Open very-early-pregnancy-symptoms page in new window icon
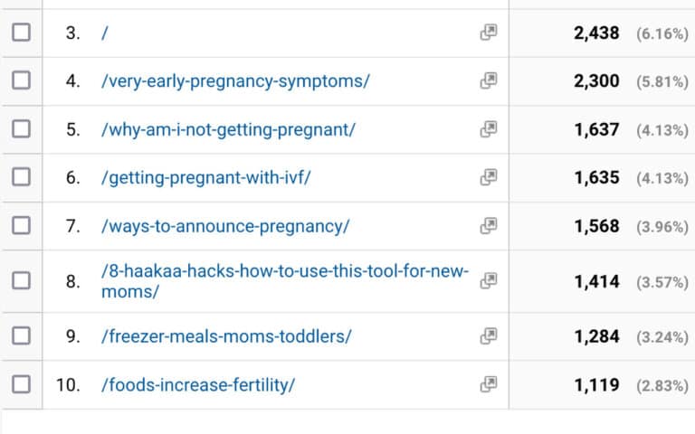Image resolution: width=695 pixels, height=434 pixels. [489, 81]
